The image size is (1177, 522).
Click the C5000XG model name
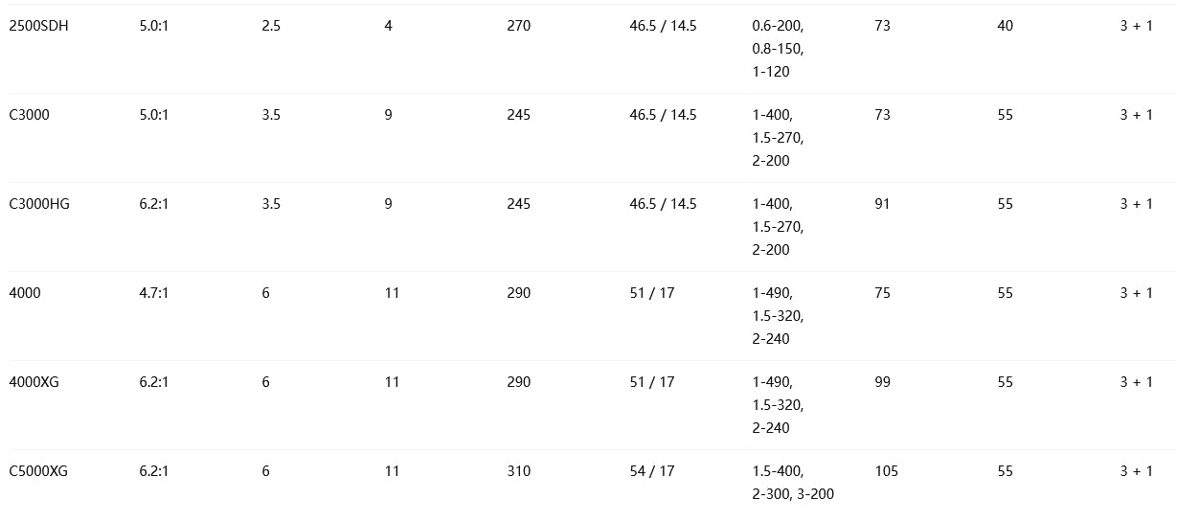[x=38, y=471]
